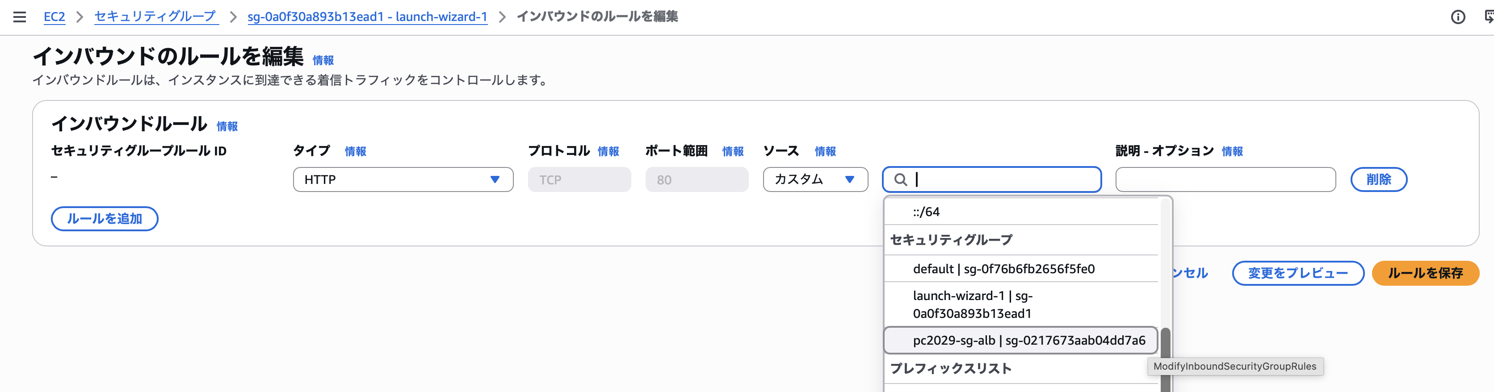Select pc2029-sg-alb | sg-0217673aab04dd7a6 option
Screen dimensions: 1494x392
(1021, 340)
